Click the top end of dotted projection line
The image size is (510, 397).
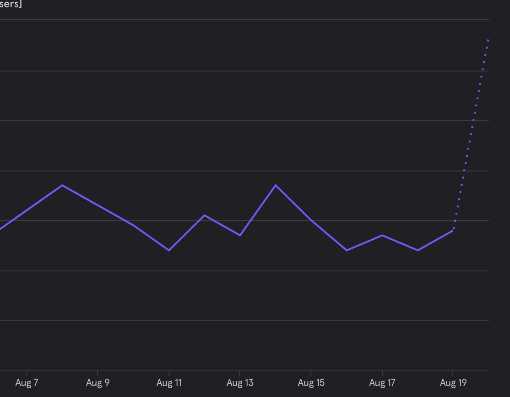click(x=488, y=40)
